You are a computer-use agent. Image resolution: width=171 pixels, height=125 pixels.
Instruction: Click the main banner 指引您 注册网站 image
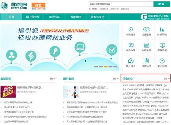pyautogui.click(x=60, y=48)
